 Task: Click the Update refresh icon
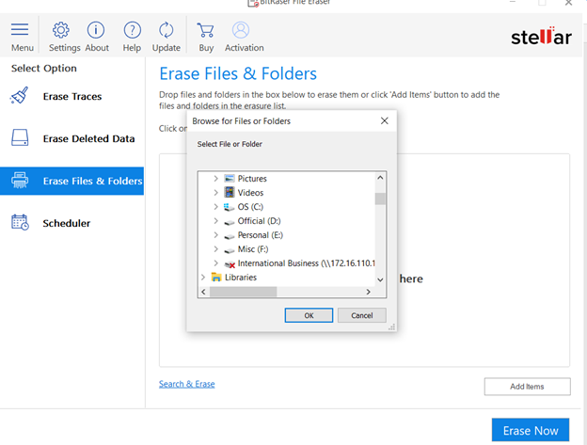[x=166, y=30]
